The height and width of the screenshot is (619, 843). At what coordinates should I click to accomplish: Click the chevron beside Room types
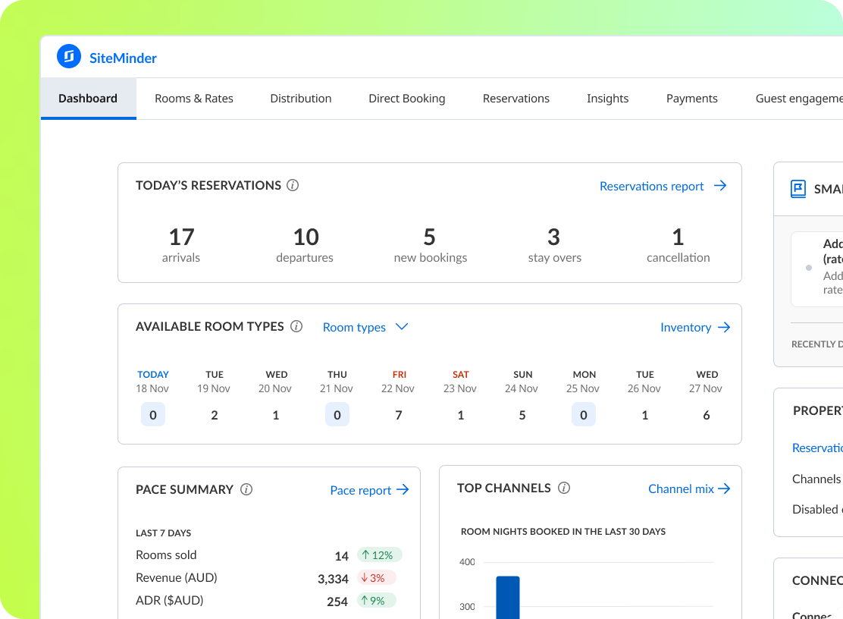pyautogui.click(x=402, y=327)
